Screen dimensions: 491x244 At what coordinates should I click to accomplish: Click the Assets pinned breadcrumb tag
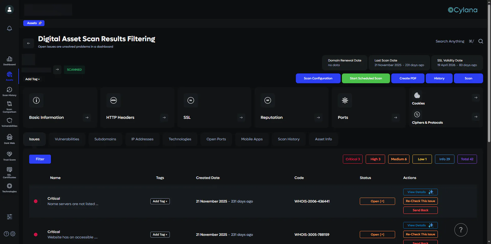[34, 23]
